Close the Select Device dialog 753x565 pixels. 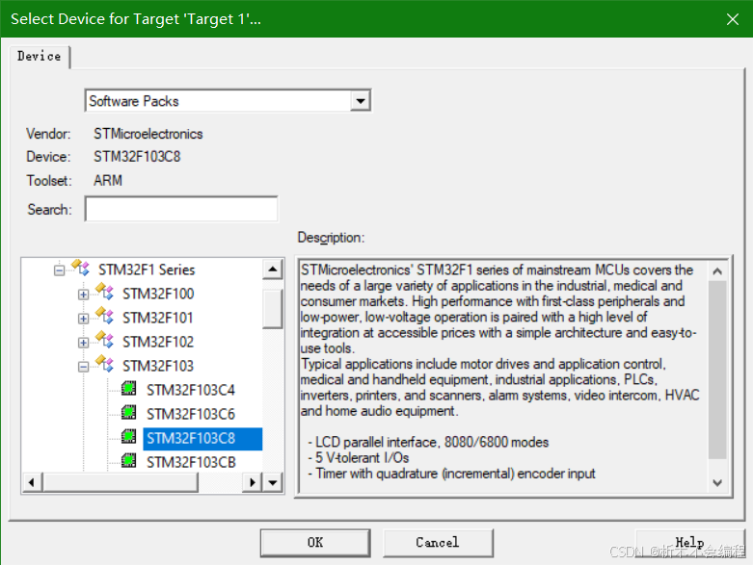pyautogui.click(x=733, y=19)
